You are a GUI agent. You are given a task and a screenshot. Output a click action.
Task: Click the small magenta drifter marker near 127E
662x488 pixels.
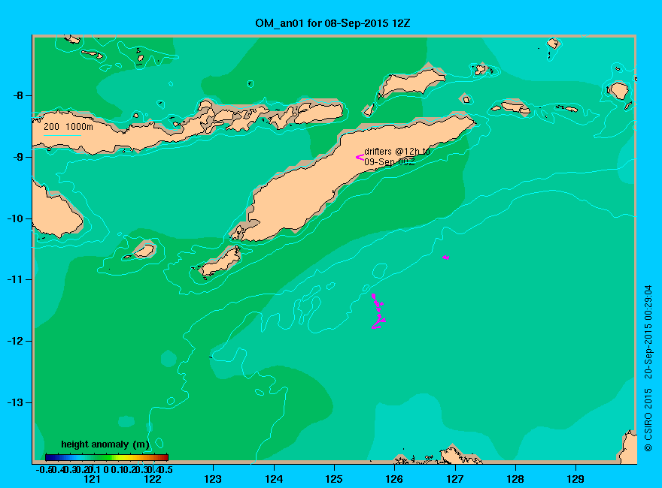(446, 257)
